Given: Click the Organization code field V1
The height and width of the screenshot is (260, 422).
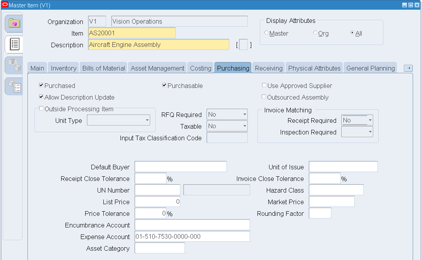Looking at the screenshot, I should [97, 21].
